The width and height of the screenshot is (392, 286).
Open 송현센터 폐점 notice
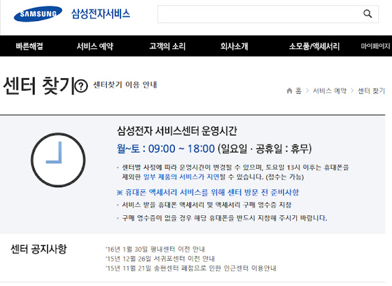coord(191,268)
